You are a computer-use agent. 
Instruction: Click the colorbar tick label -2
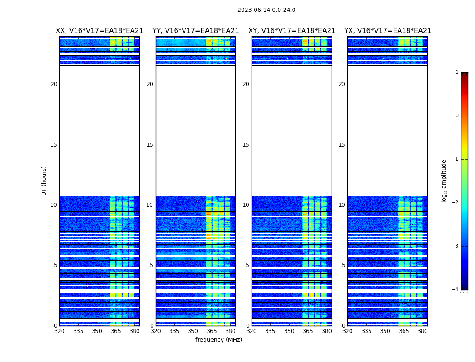tap(456, 203)
